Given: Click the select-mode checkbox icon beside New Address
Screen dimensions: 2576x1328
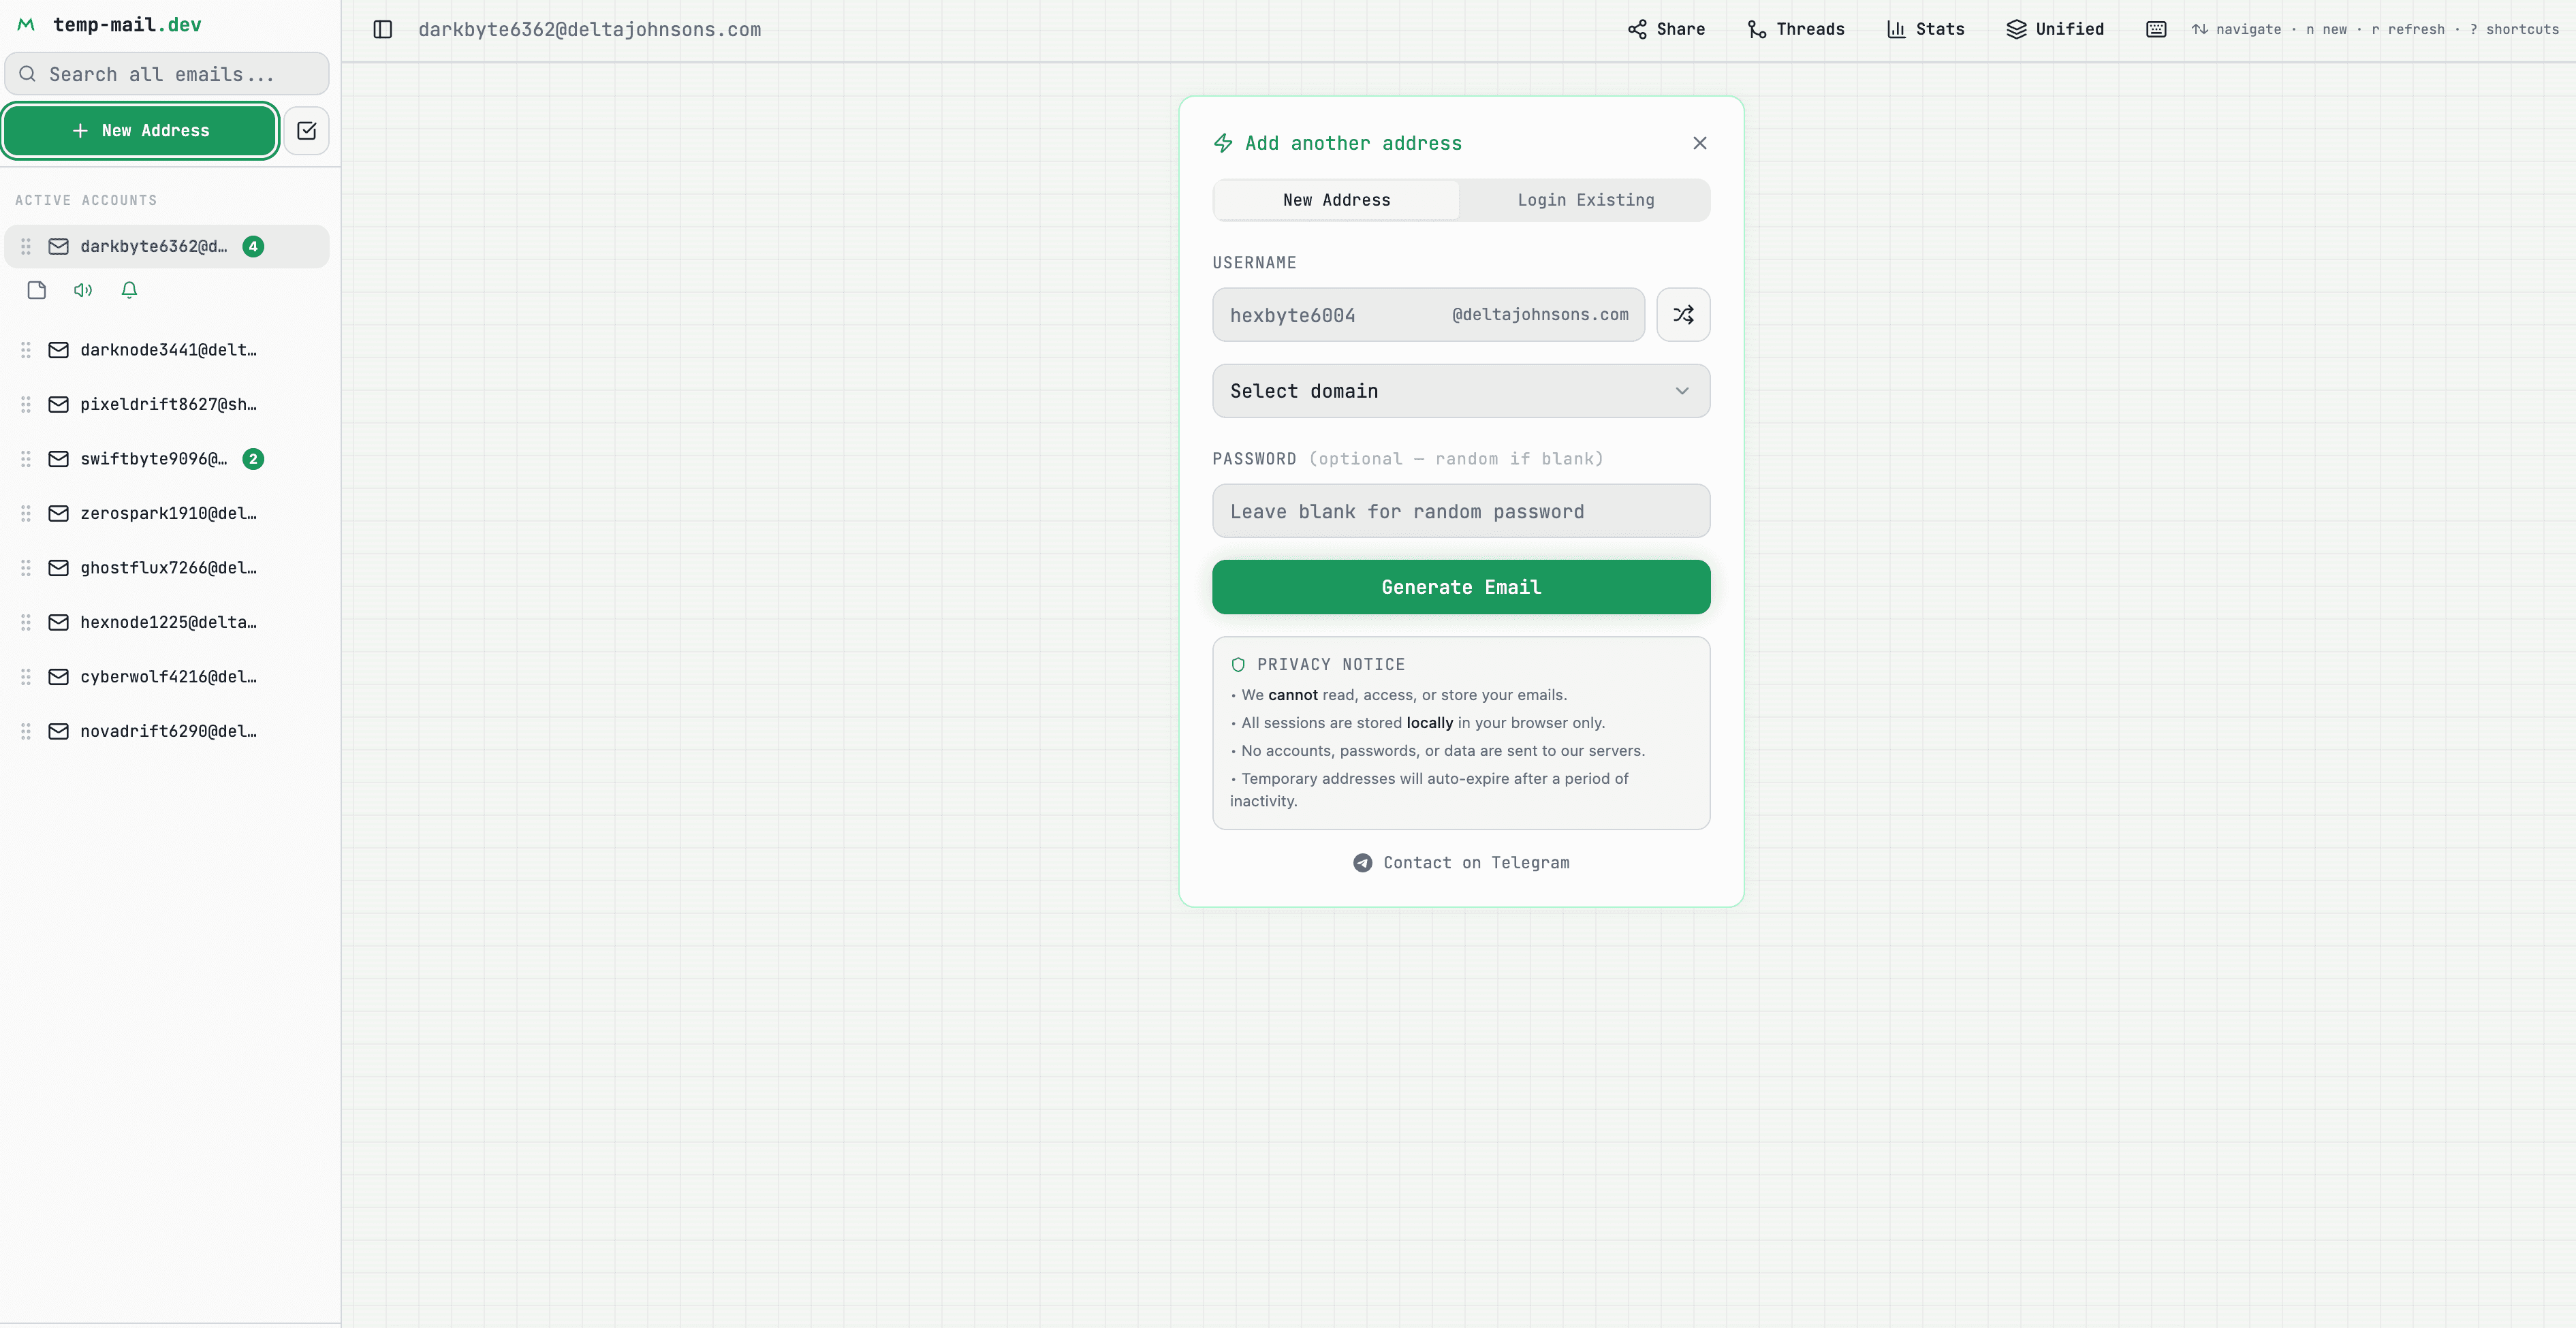Looking at the screenshot, I should (x=306, y=130).
